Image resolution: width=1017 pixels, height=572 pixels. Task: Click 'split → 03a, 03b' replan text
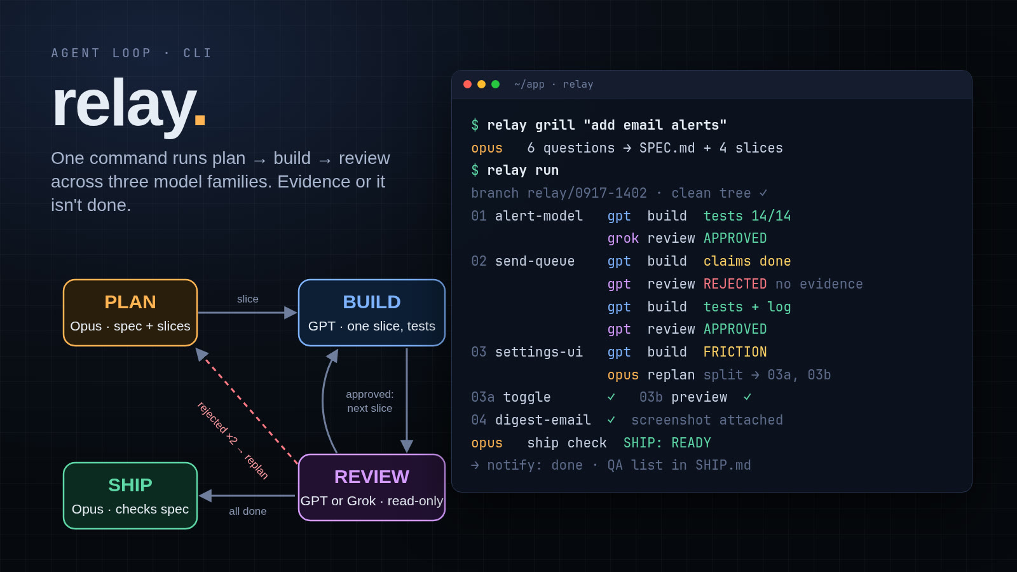point(767,375)
